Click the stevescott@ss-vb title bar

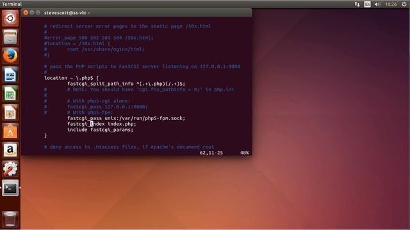(x=136, y=13)
